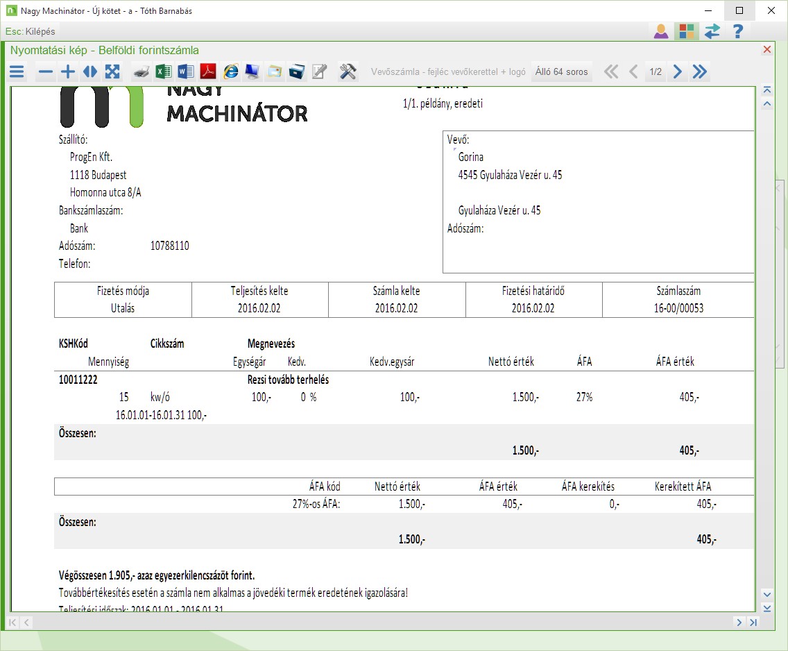This screenshot has width=788, height=651.
Task: Print the invoice with the printer icon
Action: [142, 71]
